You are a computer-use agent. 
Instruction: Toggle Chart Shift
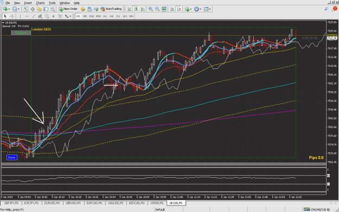coord(179,9)
